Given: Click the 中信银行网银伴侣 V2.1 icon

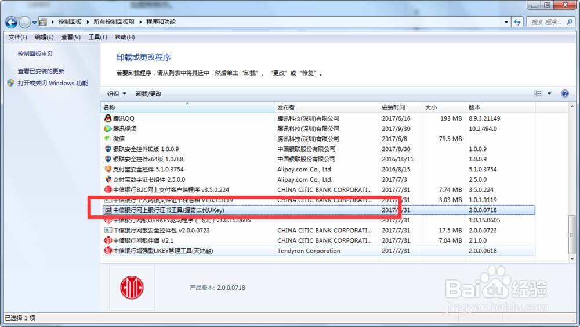Looking at the screenshot, I should 108,240.
